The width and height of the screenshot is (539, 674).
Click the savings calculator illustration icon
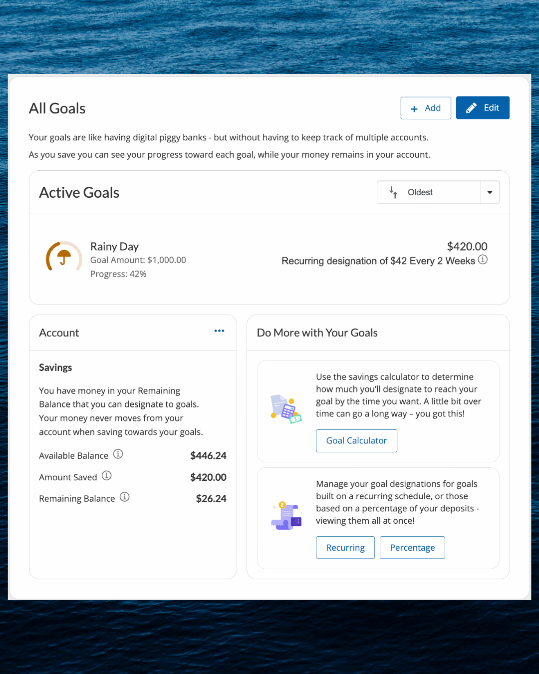(x=286, y=409)
